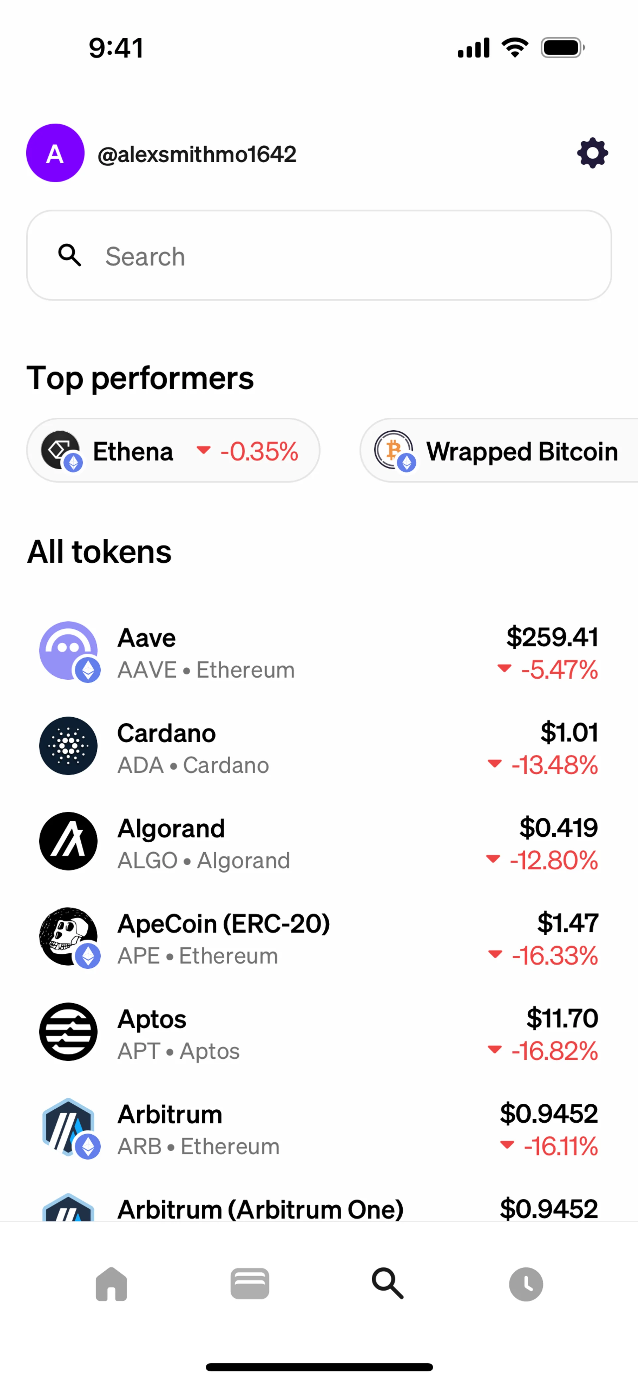Select the Ethena top performer chip
This screenshot has height=1384, width=638.
coord(173,450)
